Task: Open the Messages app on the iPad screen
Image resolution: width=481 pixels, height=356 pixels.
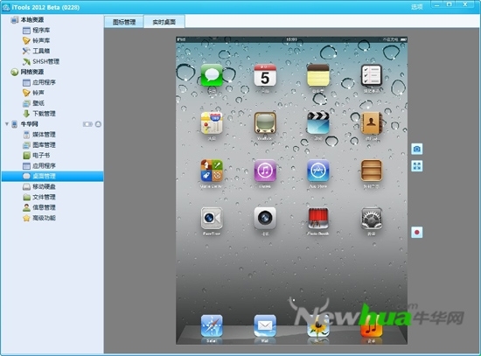Action: (212, 75)
